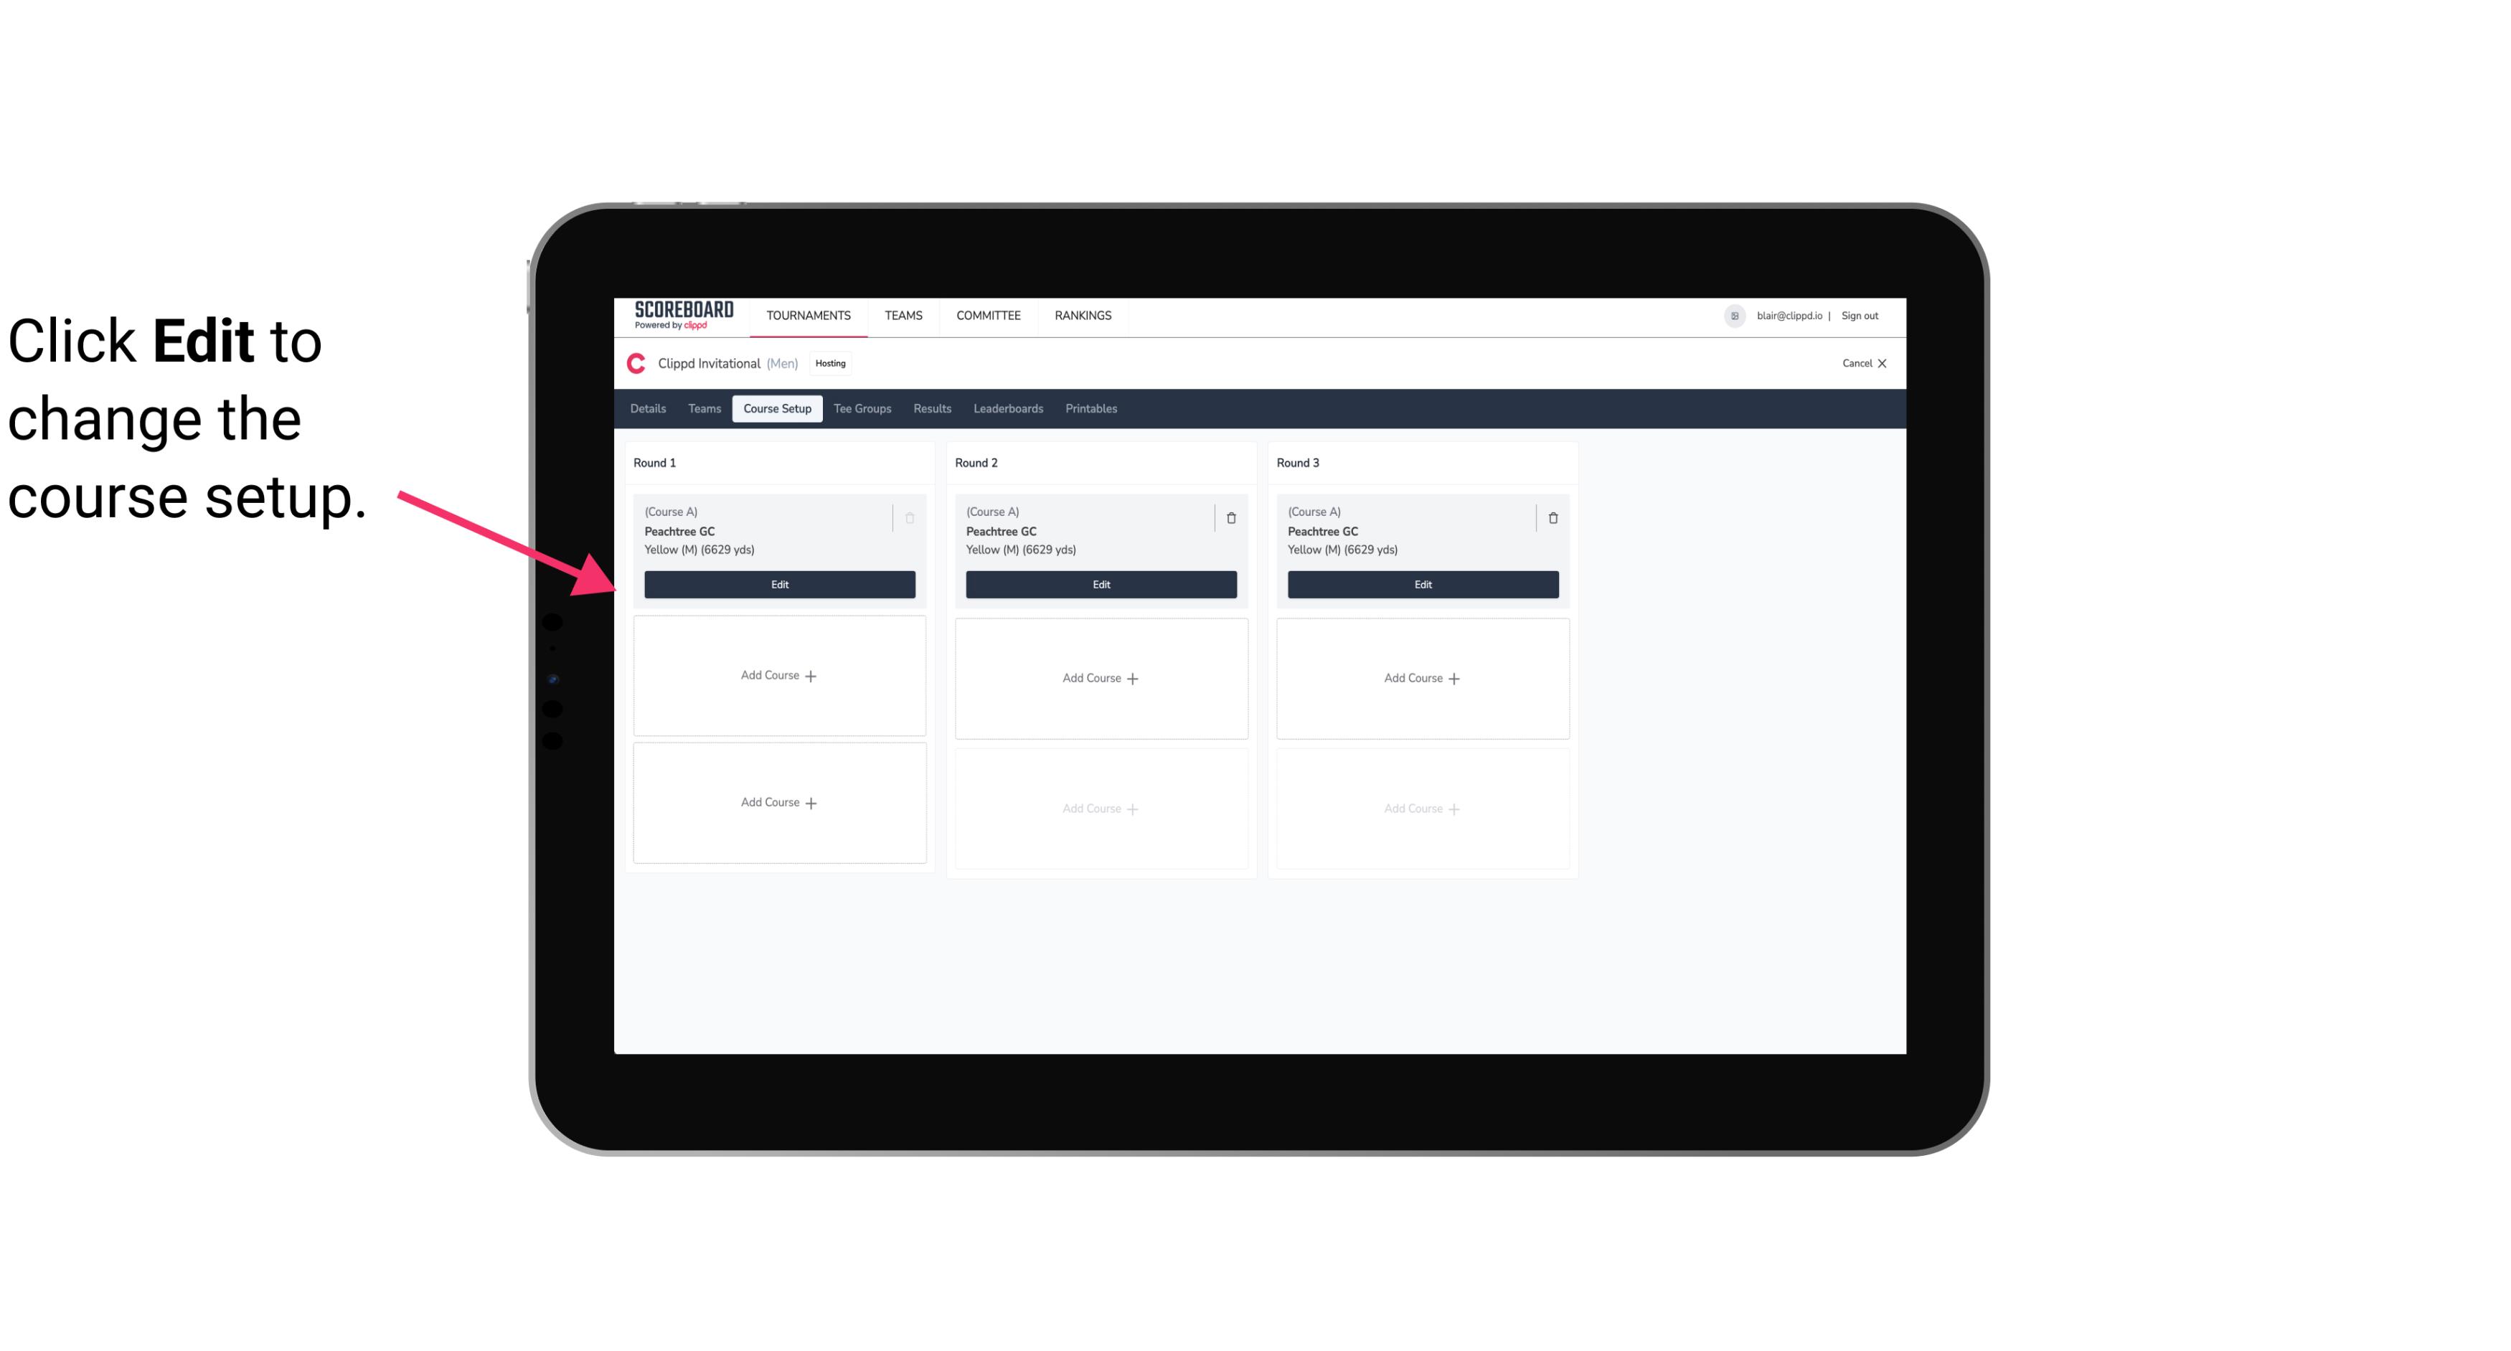Click Edit button for Round 1
This screenshot has width=2511, height=1351.
(x=778, y=583)
